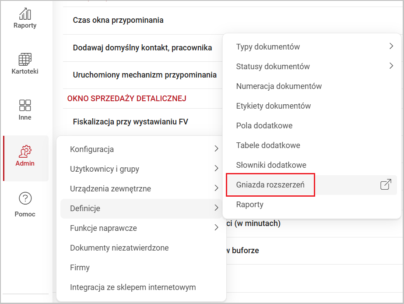Image resolution: width=404 pixels, height=304 pixels.
Task: Open the Pomoc question mark icon
Action: (25, 198)
